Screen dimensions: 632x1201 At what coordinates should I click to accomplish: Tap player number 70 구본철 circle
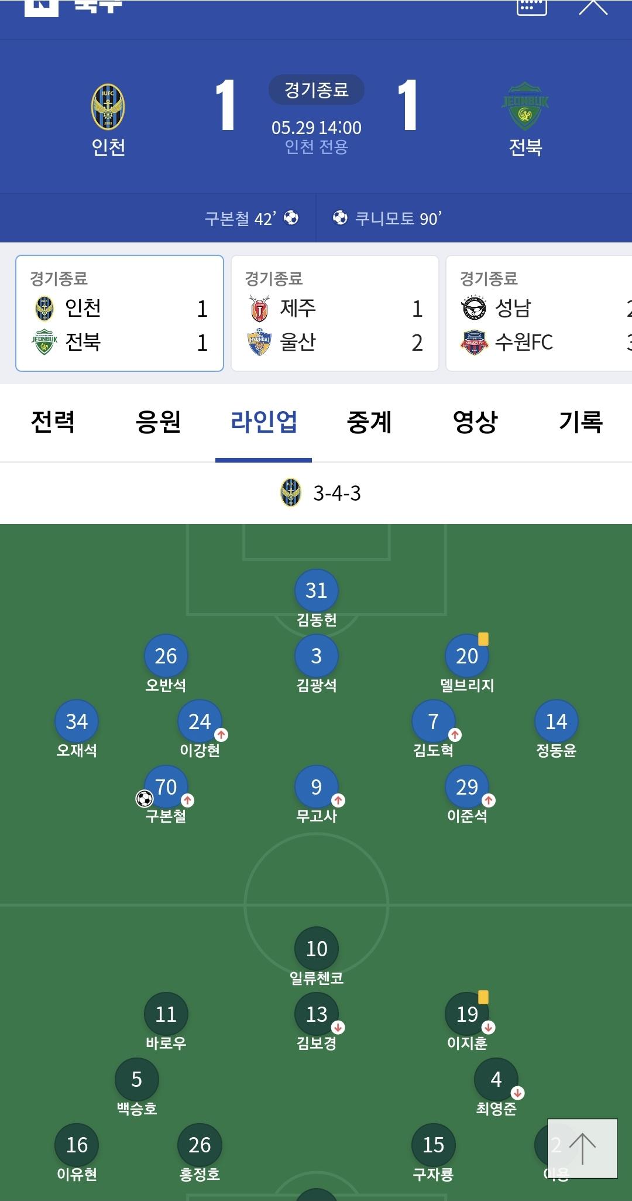[x=166, y=787]
